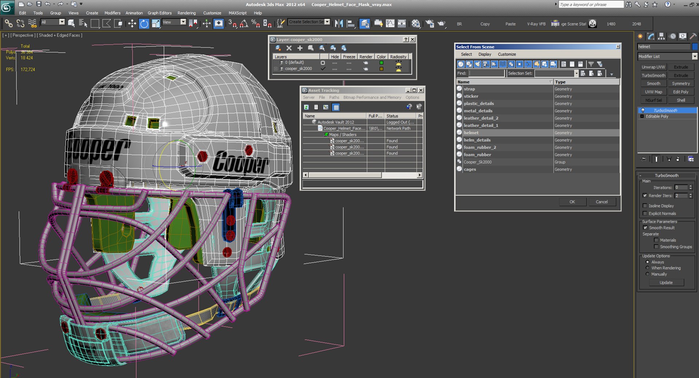The width and height of the screenshot is (699, 378).
Task: Open the Modifier List dropdown
Action: (x=695, y=56)
